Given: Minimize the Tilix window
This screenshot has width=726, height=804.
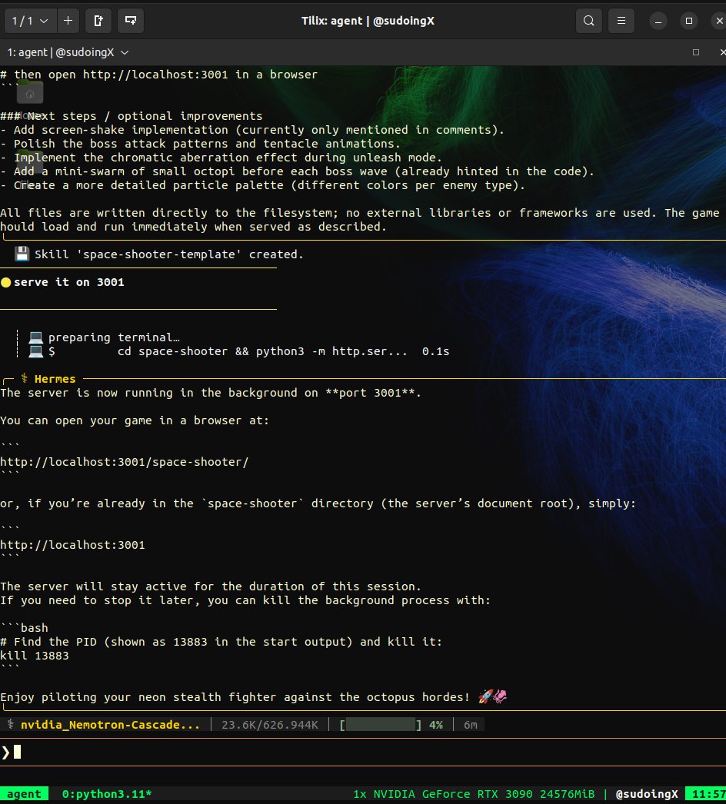Looking at the screenshot, I should pos(658,21).
